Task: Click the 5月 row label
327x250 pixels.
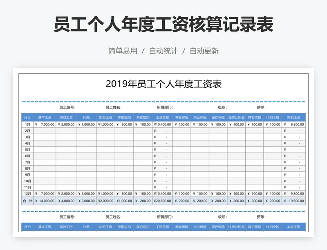Action: coord(27,149)
